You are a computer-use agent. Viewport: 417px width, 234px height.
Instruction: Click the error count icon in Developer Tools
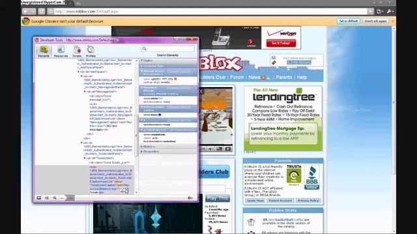click(190, 198)
